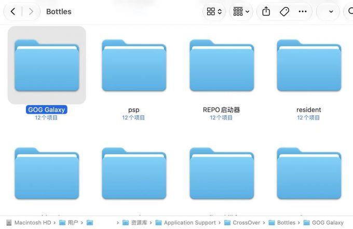
Task: Click Macintosh HD in path bar
Action: click(29, 222)
